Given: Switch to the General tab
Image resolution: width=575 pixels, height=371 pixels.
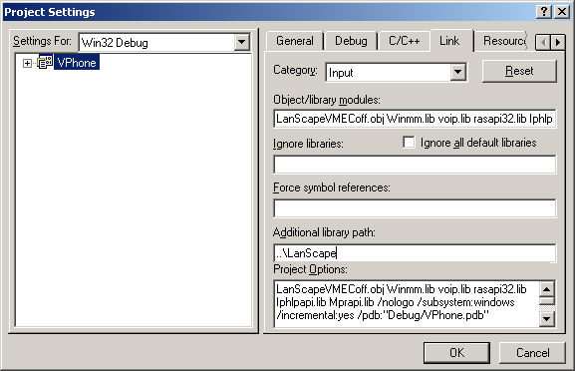Looking at the screenshot, I should [295, 41].
